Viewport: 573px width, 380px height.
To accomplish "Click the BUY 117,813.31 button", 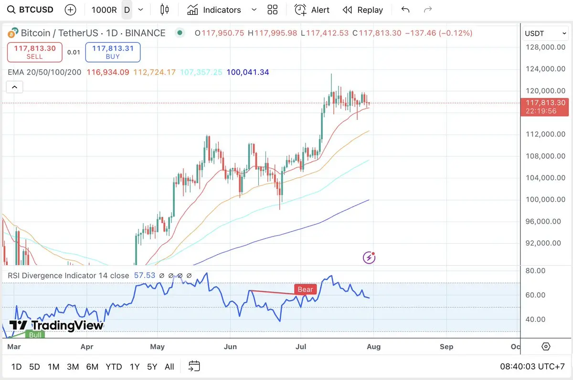I will pos(113,52).
